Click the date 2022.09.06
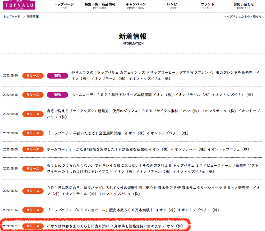Image resolution: width=265 pixels, height=231 pixels. (10, 133)
